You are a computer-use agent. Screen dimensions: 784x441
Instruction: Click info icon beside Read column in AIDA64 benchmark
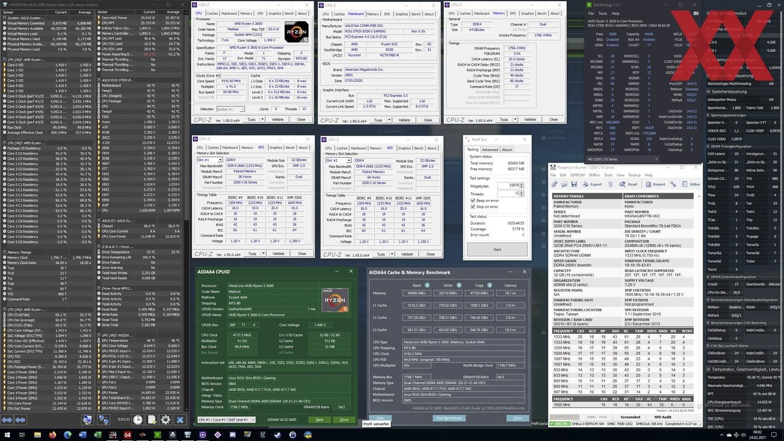tap(427, 285)
